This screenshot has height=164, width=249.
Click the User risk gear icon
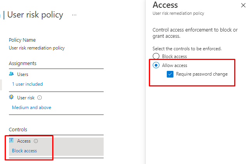[x=11, y=97]
